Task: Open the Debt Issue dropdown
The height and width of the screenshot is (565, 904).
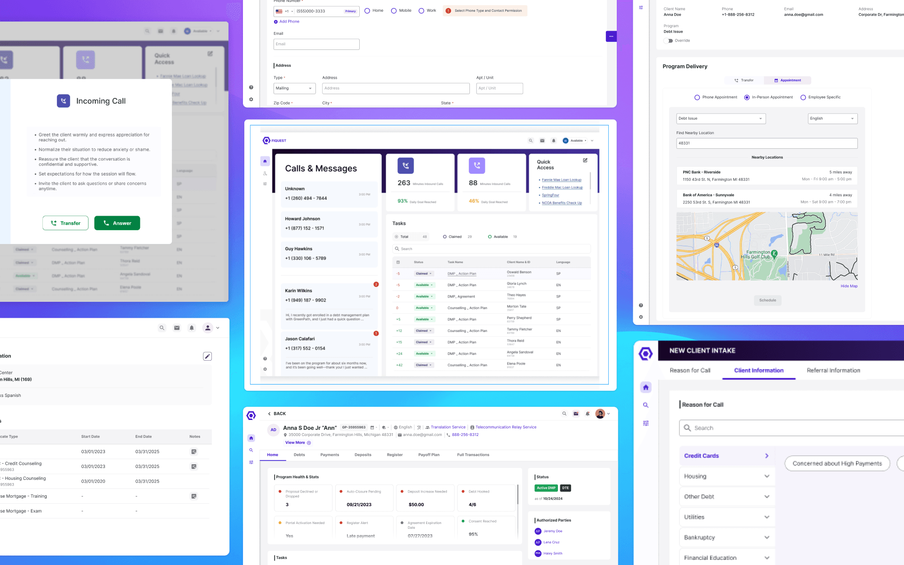Action: tap(720, 119)
